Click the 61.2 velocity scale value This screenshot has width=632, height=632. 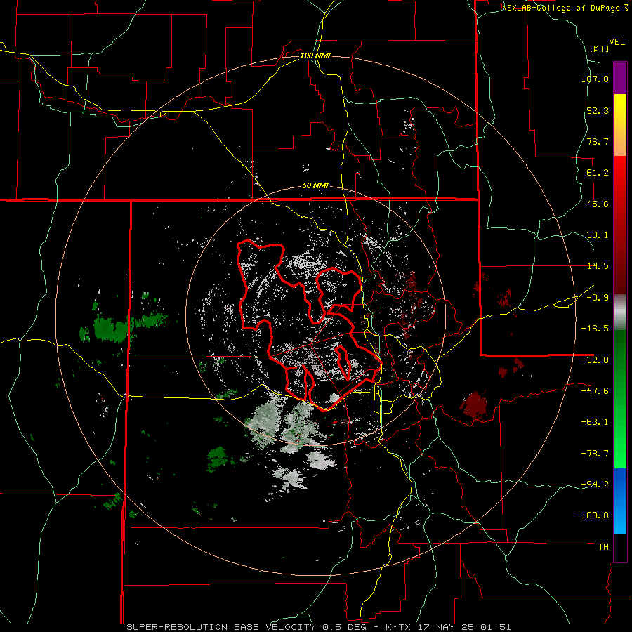point(598,173)
